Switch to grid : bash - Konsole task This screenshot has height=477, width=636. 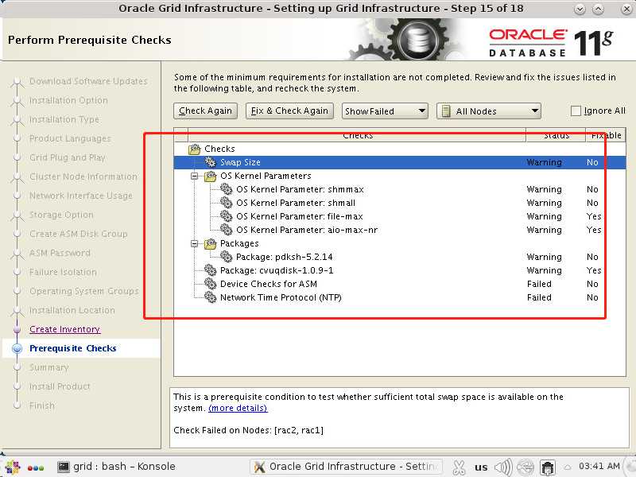118,467
